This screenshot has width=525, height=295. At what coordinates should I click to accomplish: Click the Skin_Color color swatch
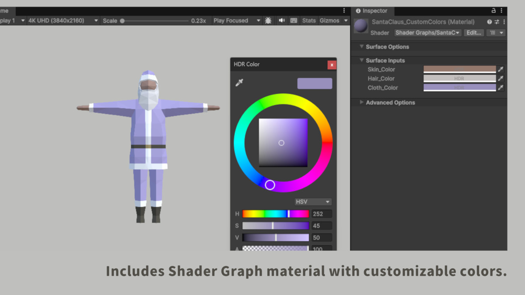tap(459, 69)
